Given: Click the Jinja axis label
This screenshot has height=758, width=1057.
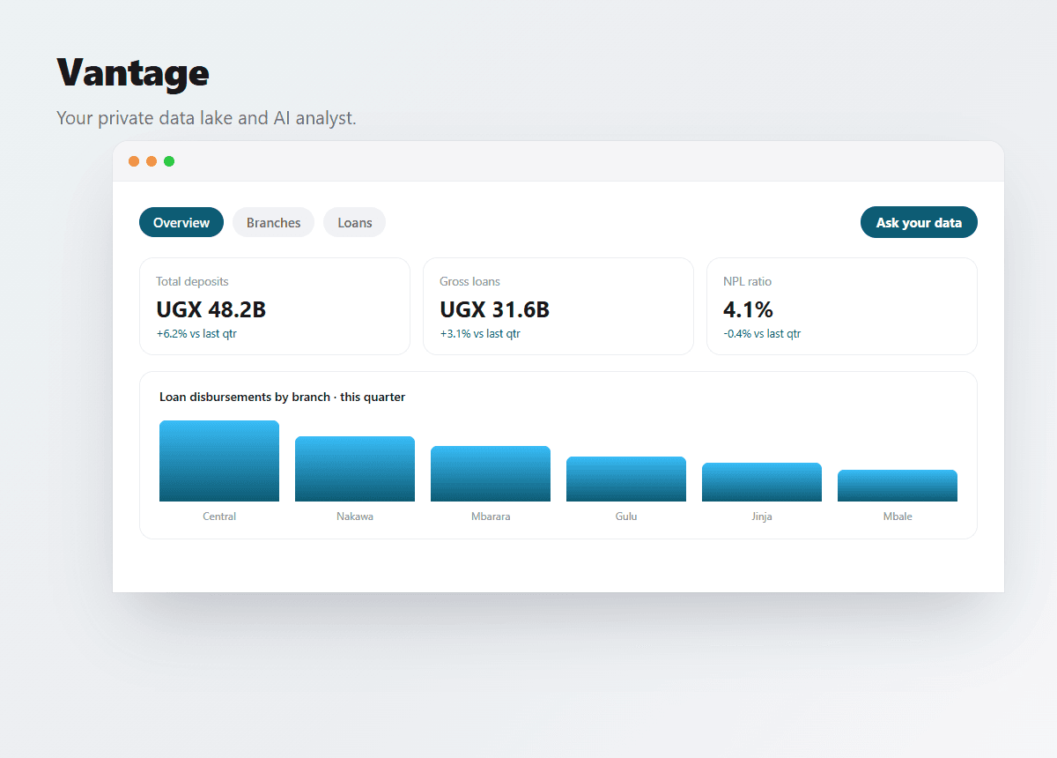Looking at the screenshot, I should click(762, 516).
